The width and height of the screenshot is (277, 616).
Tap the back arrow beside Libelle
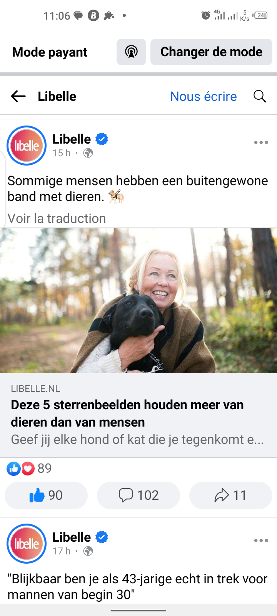coord(18,96)
